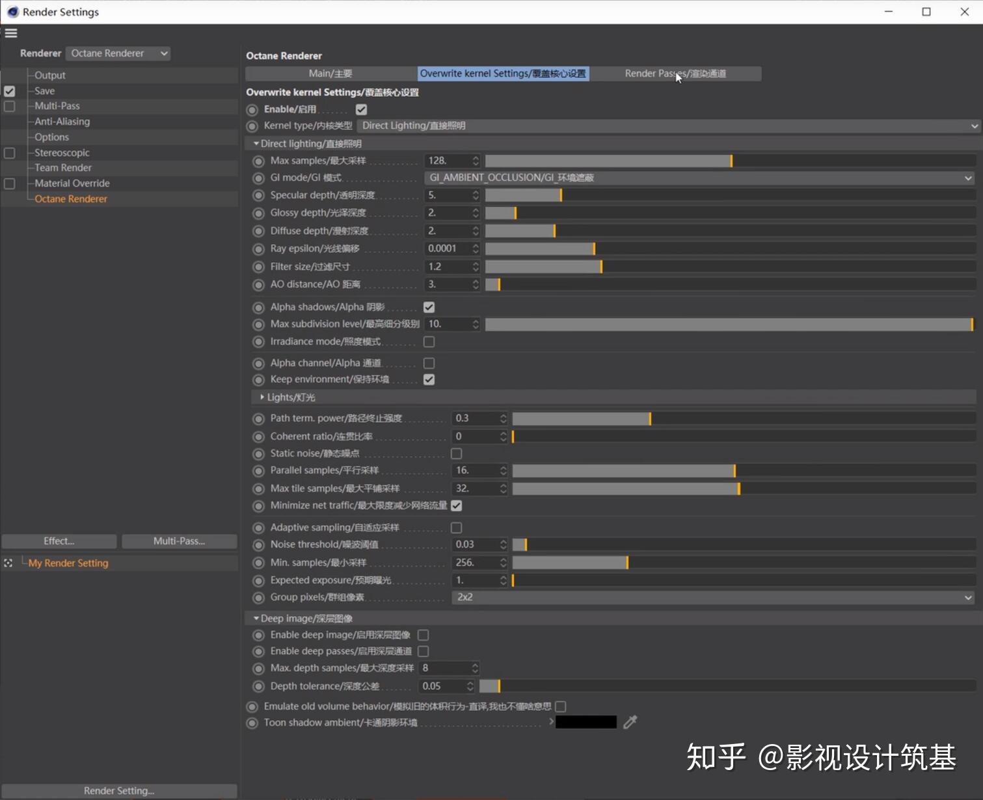Click keyframe dot beside GI mode

258,178
